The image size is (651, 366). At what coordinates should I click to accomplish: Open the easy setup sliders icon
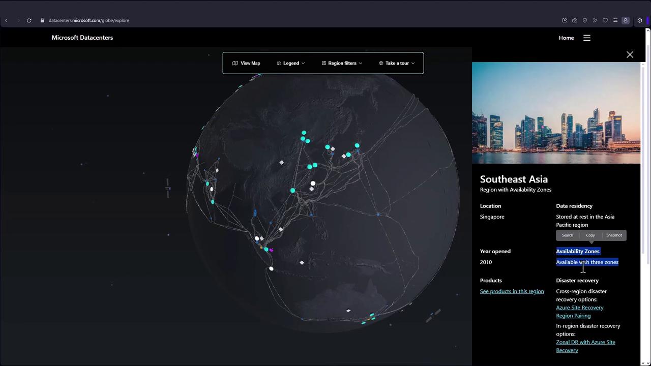click(x=615, y=20)
